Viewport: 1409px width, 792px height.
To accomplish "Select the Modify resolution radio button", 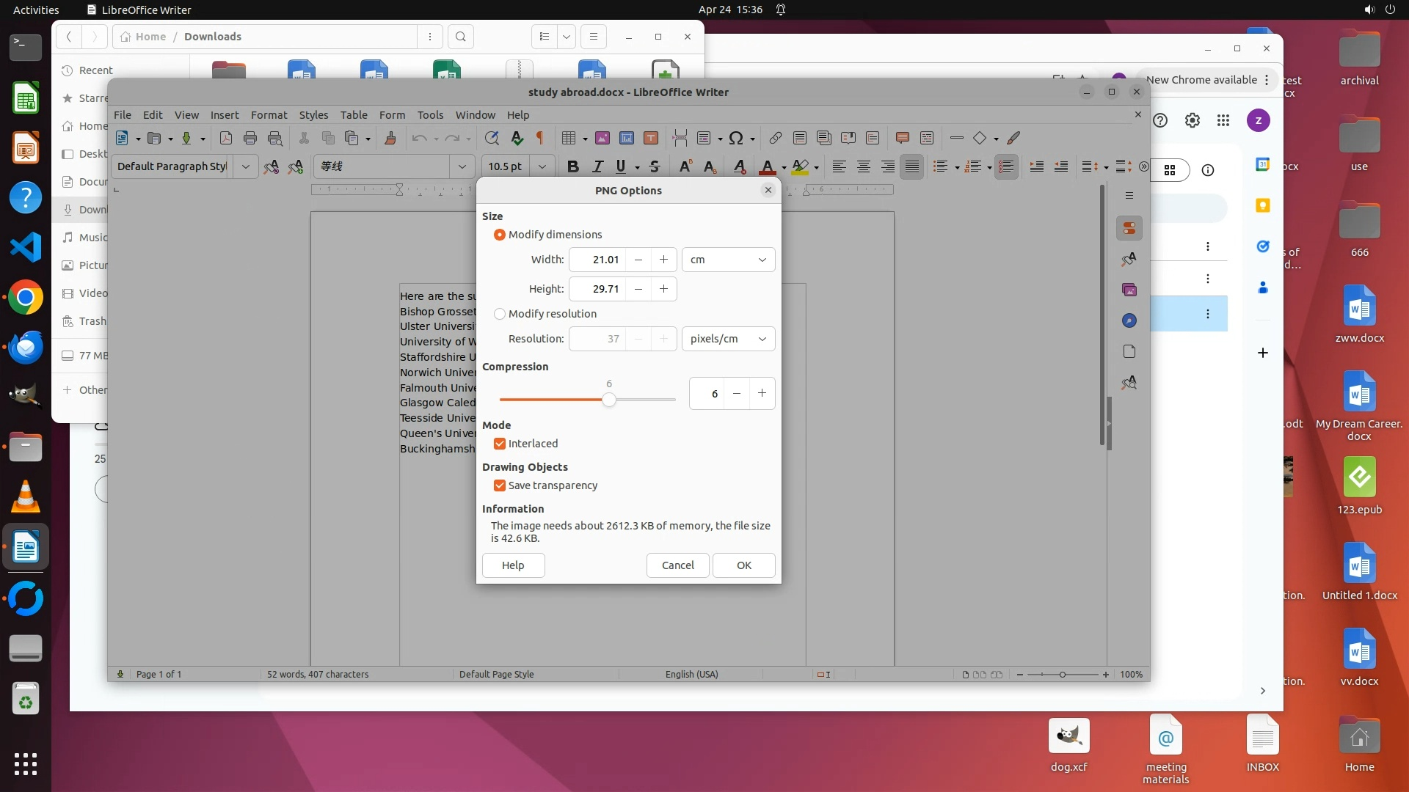I will [500, 314].
